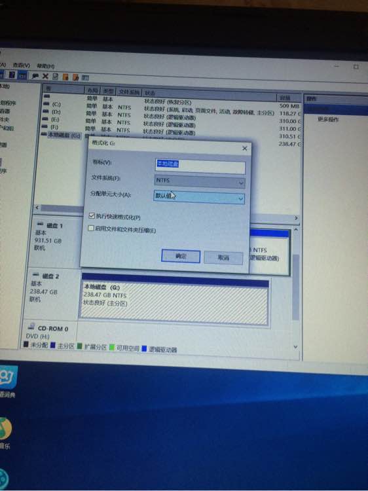Click the 取消 cancel button
Image resolution: width=368 pixels, height=491 pixels.
pos(223,257)
